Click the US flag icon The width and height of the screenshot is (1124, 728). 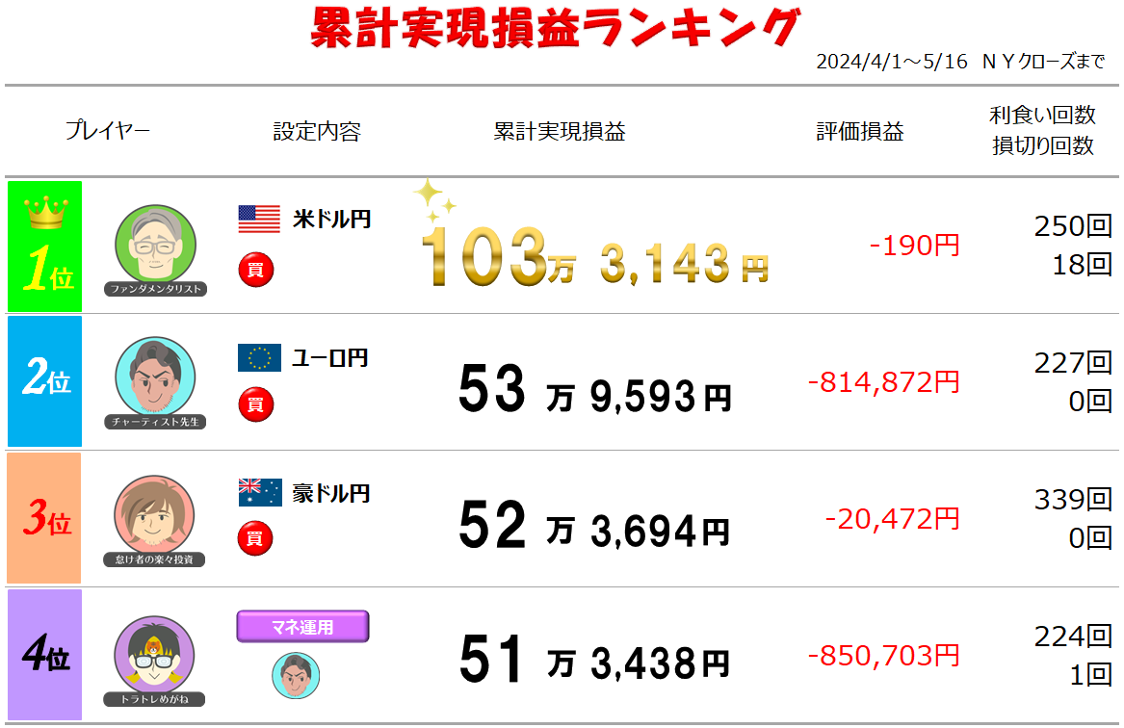(x=259, y=220)
